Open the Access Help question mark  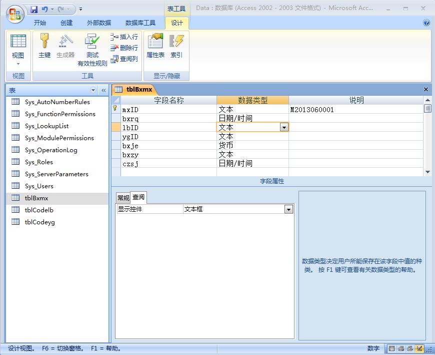(x=426, y=23)
